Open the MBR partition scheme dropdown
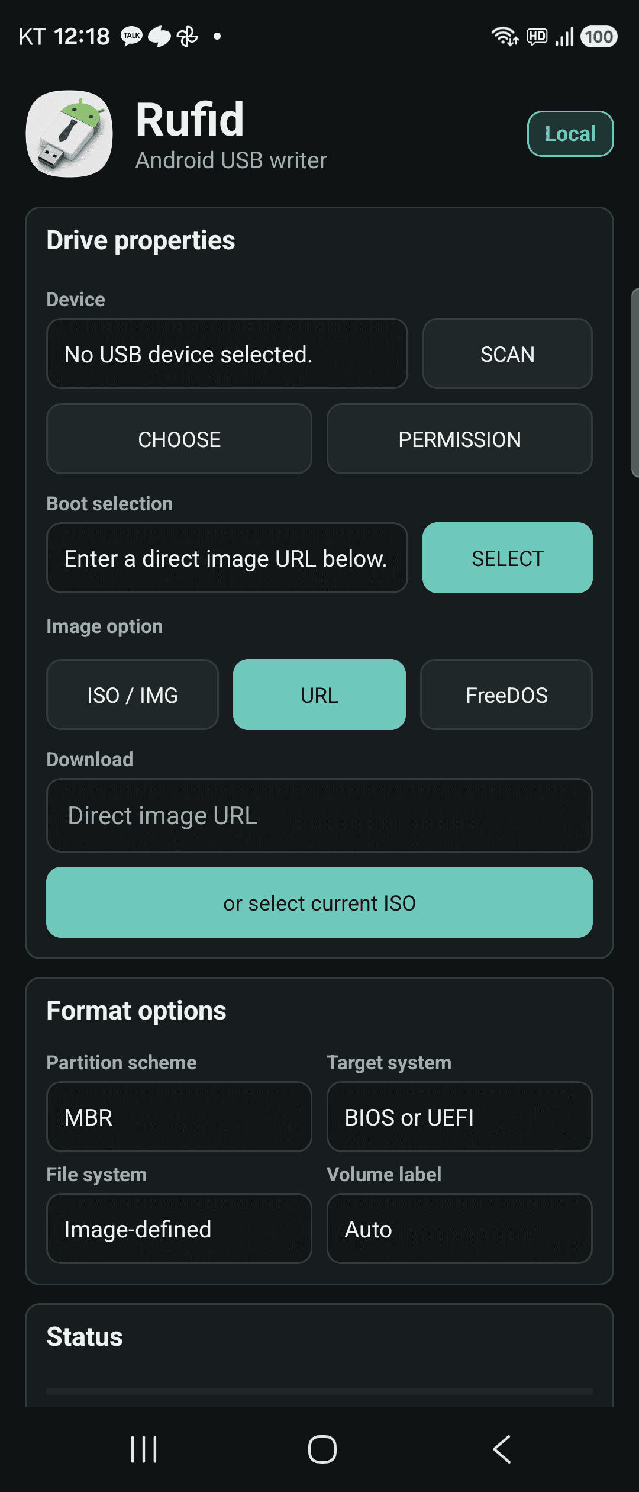 (x=179, y=1117)
